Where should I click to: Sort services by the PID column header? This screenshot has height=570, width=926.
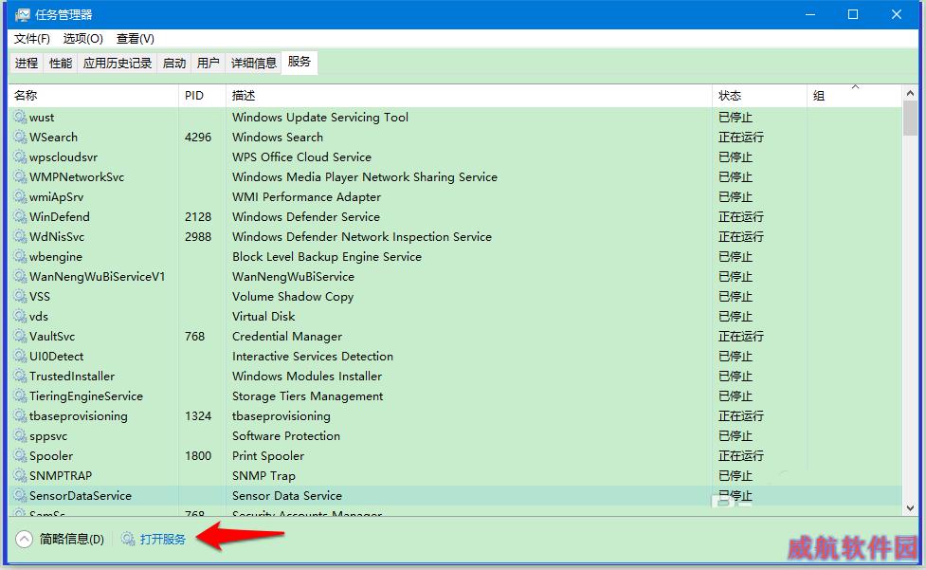coord(202,96)
